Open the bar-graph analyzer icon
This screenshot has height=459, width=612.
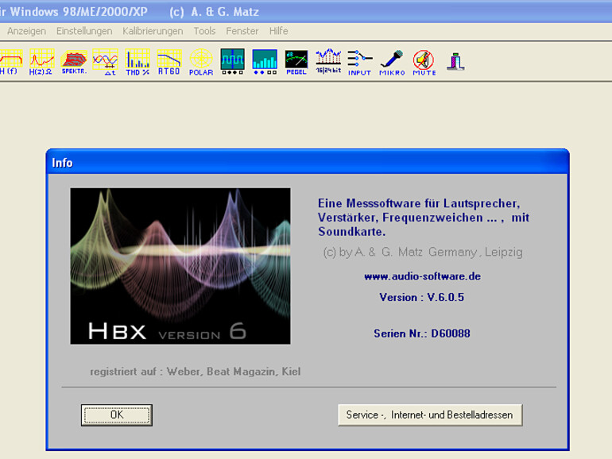[x=265, y=62]
